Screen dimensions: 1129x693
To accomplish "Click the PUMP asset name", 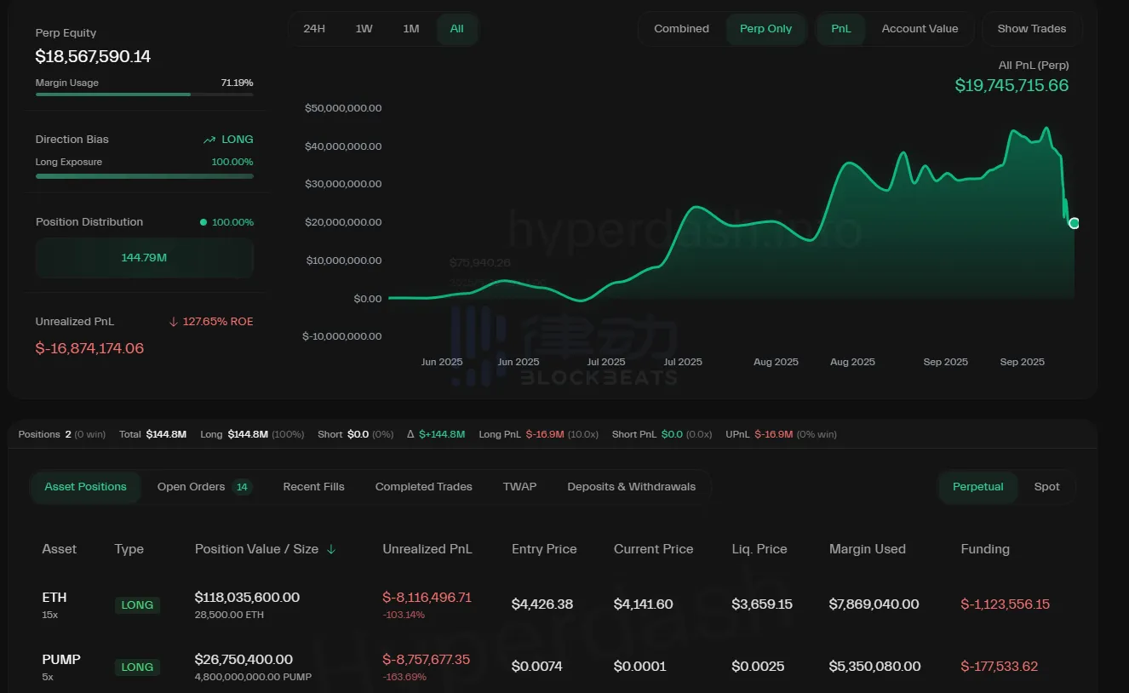I will pyautogui.click(x=61, y=660).
